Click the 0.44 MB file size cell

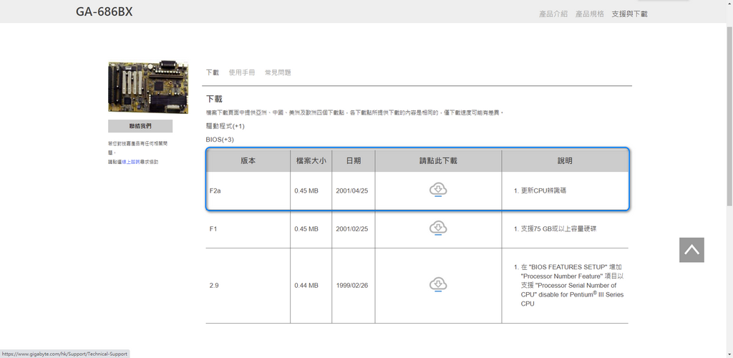(311, 286)
